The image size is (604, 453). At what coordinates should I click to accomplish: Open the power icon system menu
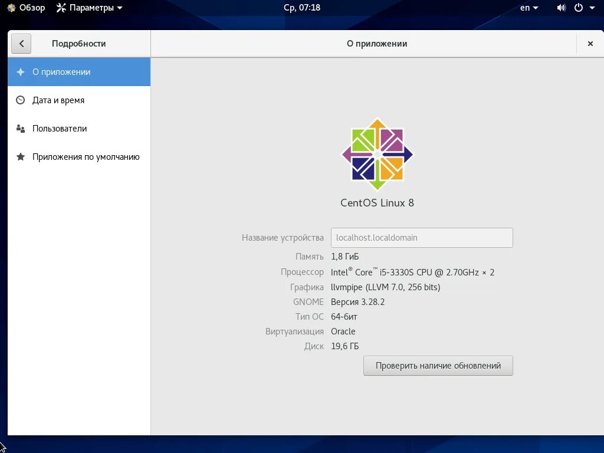(579, 8)
